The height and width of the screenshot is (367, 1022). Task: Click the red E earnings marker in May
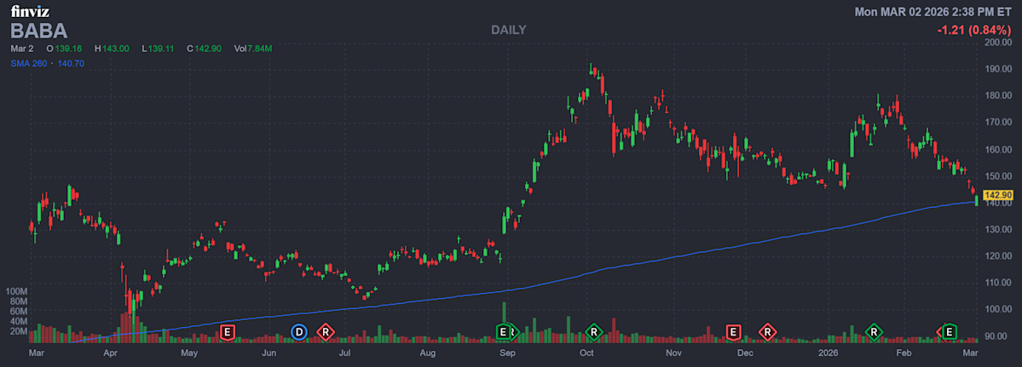pyautogui.click(x=228, y=331)
